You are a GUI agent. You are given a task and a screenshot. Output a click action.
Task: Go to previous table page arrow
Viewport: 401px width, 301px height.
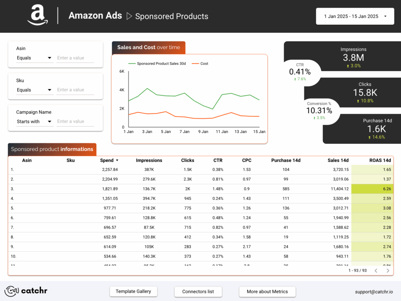[376, 271]
